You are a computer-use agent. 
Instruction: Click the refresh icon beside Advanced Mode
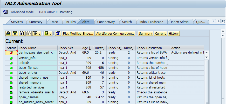(x=5, y=12)
